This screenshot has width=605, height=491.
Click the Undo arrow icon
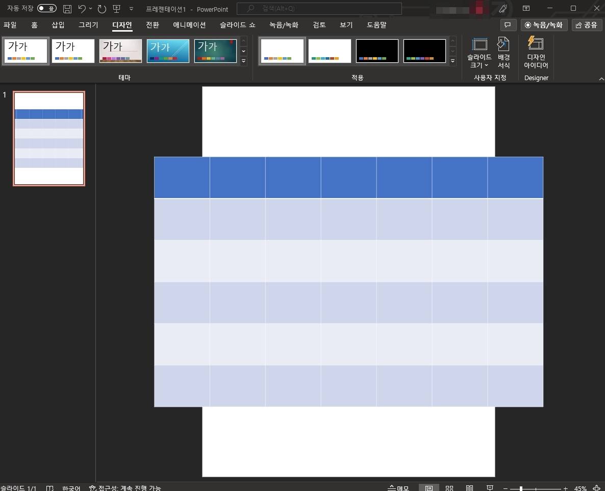82,9
